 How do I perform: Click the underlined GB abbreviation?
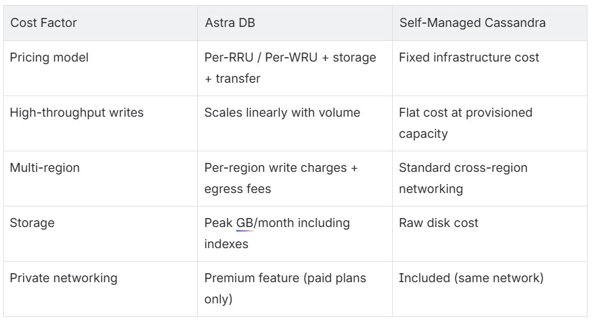pyautogui.click(x=244, y=223)
